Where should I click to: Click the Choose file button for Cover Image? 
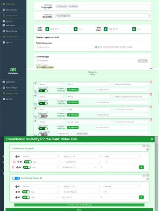coord(143,61)
